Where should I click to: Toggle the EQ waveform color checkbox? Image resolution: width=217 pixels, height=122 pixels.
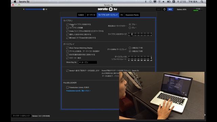(x=67, y=55)
